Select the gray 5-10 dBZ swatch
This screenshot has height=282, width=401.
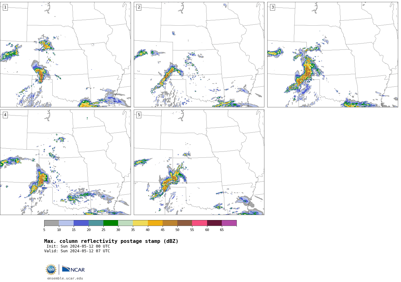point(51,223)
